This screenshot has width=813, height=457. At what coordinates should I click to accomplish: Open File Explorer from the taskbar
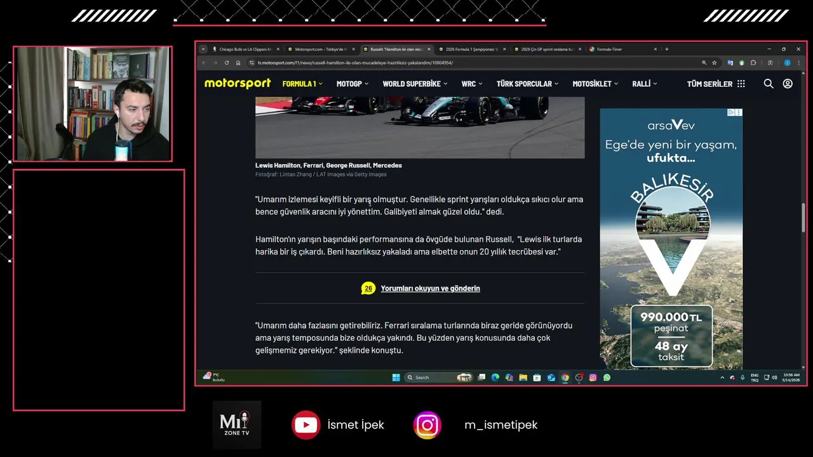pos(523,377)
